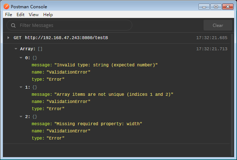Maximize the Postman Console window
The width and height of the screenshot is (237, 160).
(x=216, y=7)
